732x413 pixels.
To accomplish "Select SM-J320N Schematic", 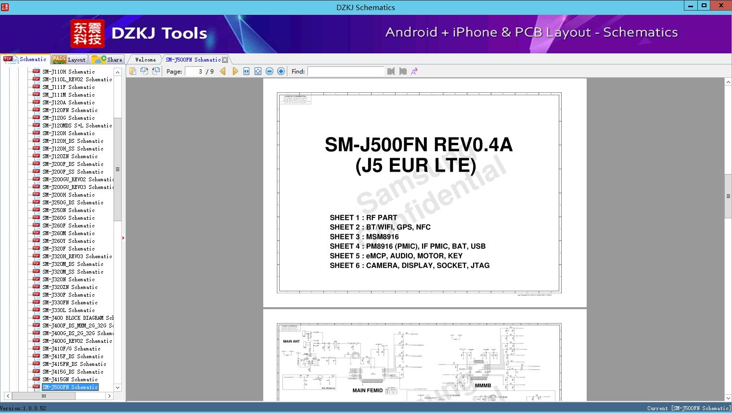I will [68, 279].
